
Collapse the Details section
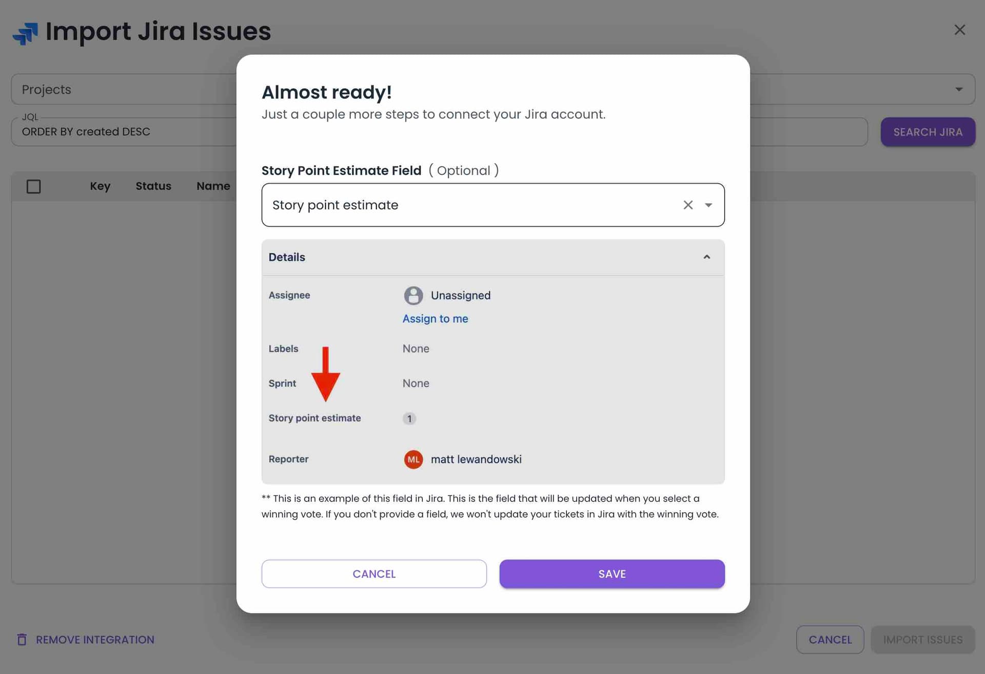pos(707,257)
